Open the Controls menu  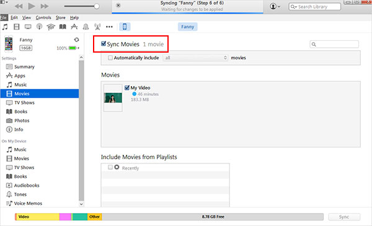click(x=43, y=17)
